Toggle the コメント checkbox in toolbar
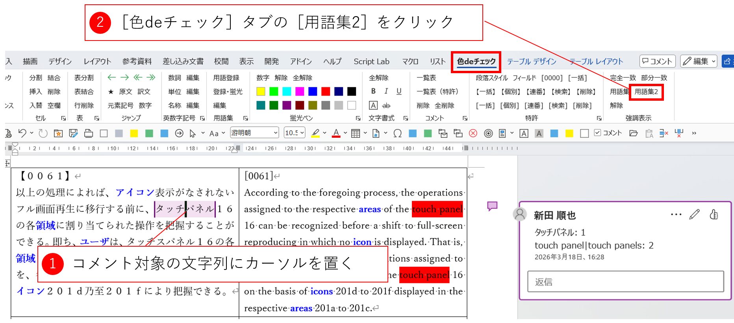The image size is (734, 323). pyautogui.click(x=597, y=133)
